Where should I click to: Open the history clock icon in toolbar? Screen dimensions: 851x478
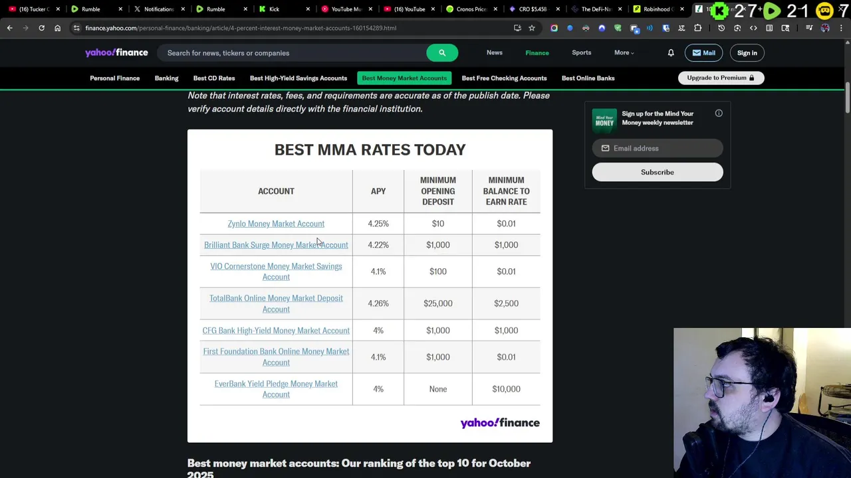721,28
